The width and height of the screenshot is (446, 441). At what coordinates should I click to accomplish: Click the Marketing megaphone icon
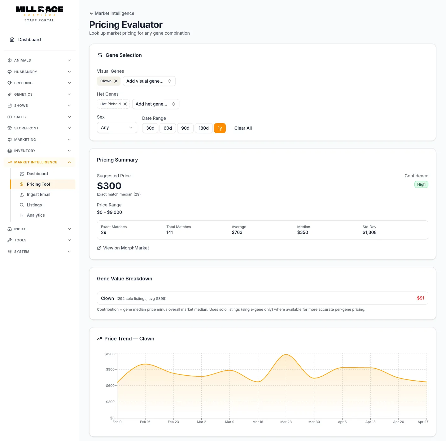click(x=10, y=140)
